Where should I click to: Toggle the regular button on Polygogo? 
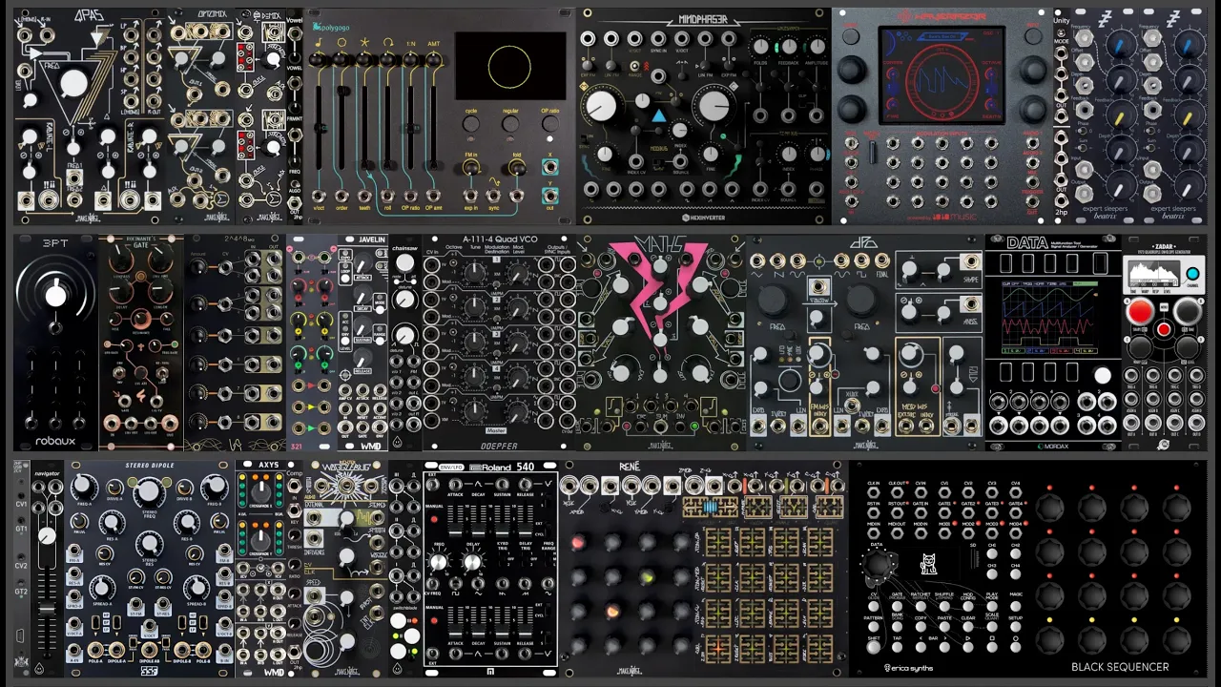point(510,124)
